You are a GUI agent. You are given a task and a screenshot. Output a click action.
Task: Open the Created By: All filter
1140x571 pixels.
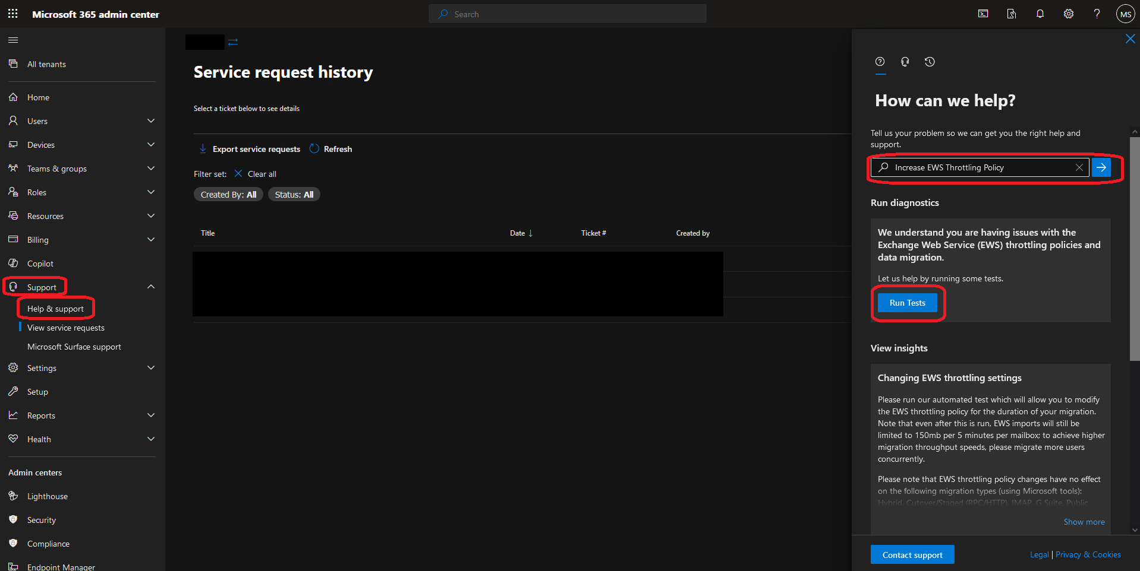pos(228,195)
